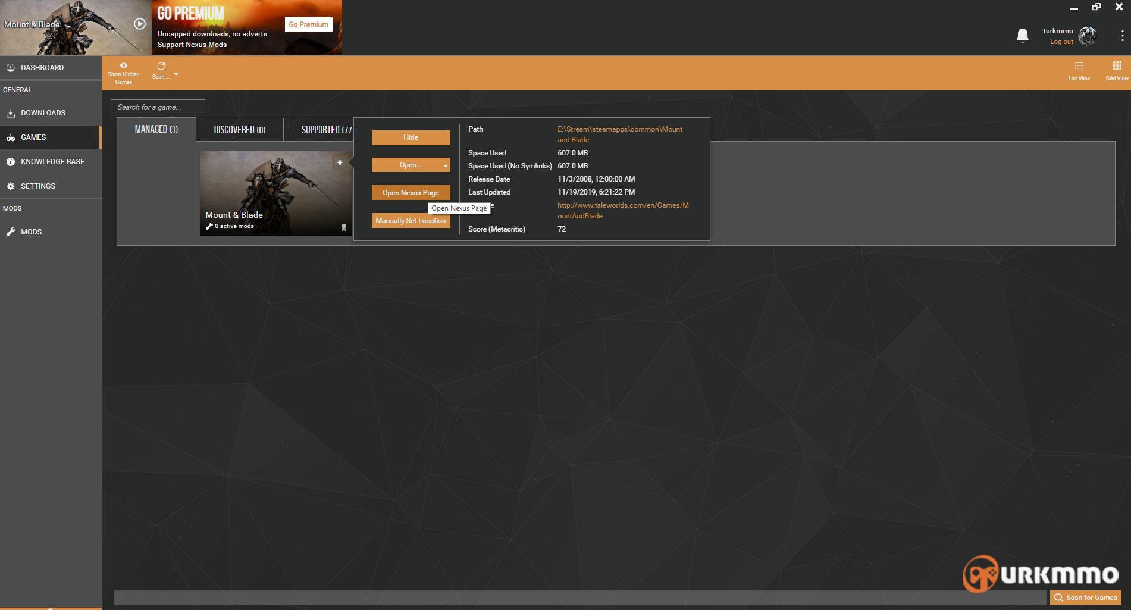This screenshot has height=610, width=1131.
Task: Expand the Scan dropdown arrow
Action: click(x=176, y=74)
